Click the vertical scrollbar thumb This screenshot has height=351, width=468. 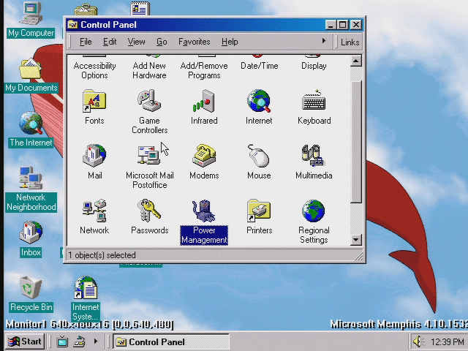356,141
